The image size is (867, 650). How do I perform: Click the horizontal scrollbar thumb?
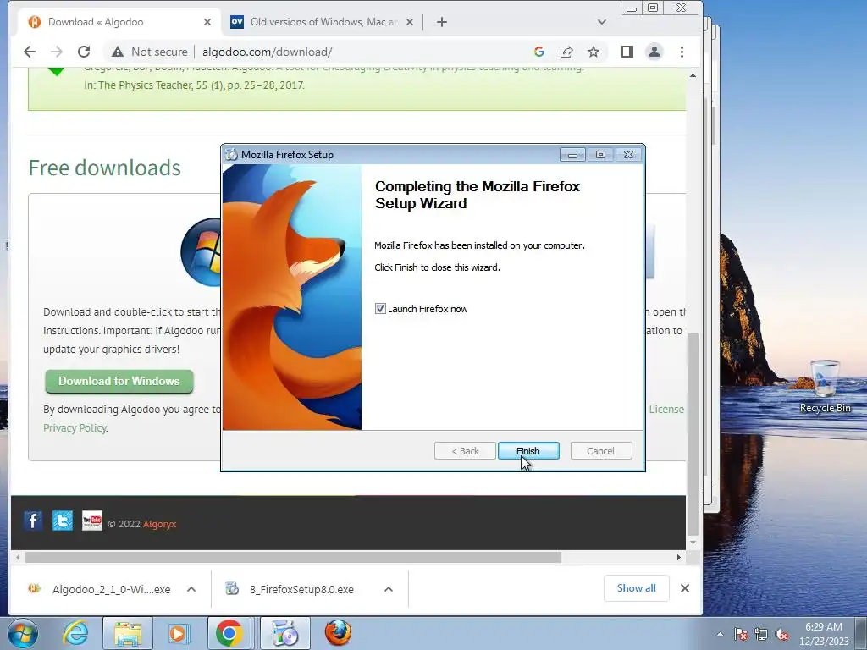tap(293, 557)
